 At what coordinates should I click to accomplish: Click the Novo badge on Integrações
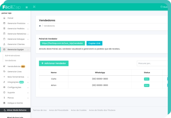(22, 82)
